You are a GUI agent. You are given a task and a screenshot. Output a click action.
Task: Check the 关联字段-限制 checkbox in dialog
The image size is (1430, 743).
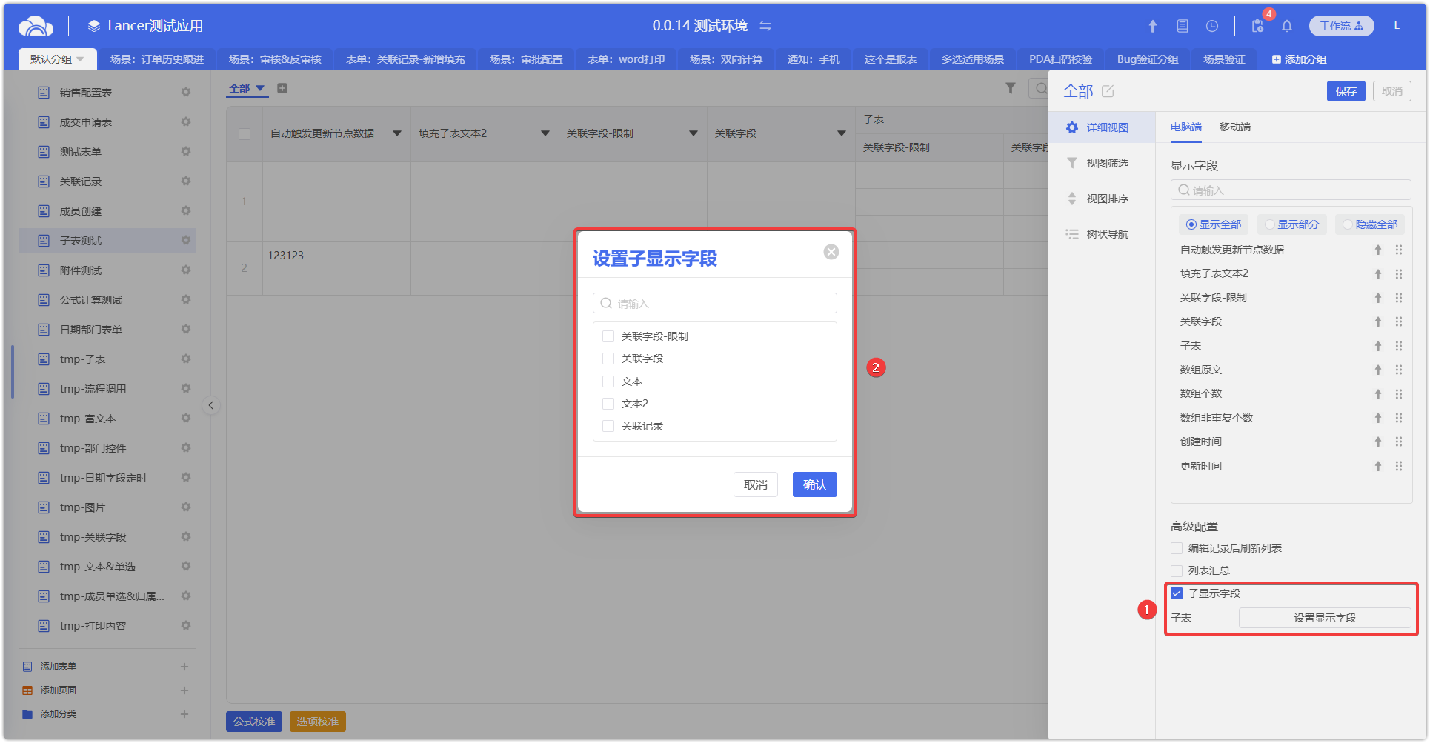(608, 336)
